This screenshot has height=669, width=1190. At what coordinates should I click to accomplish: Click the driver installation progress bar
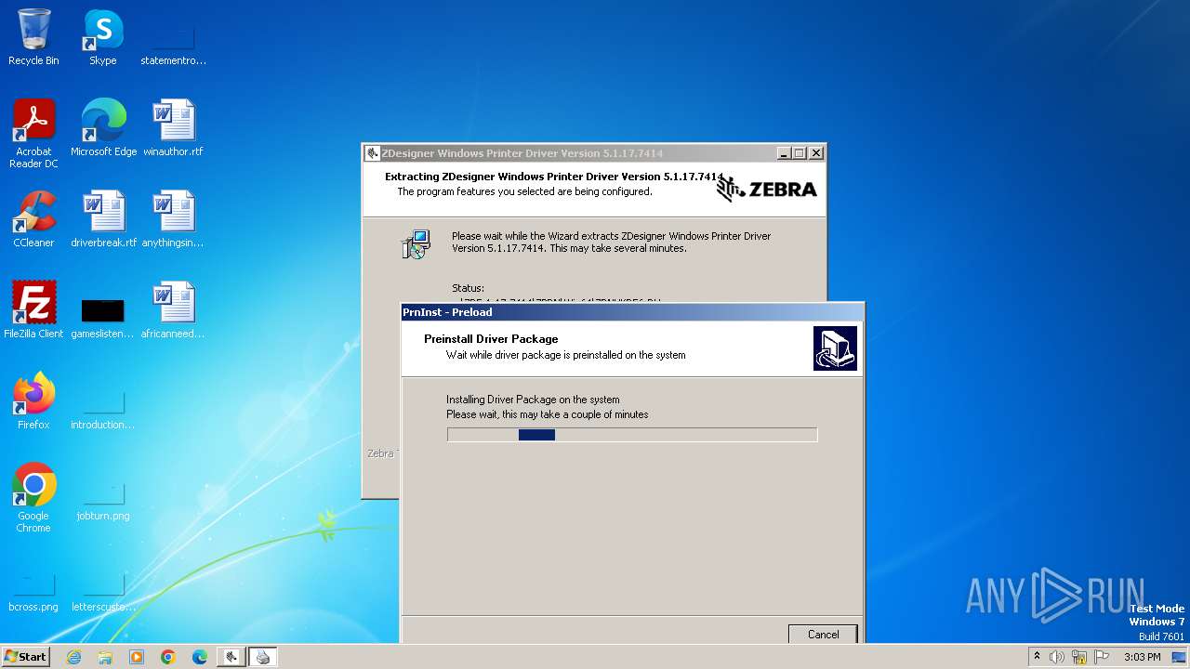(x=632, y=435)
